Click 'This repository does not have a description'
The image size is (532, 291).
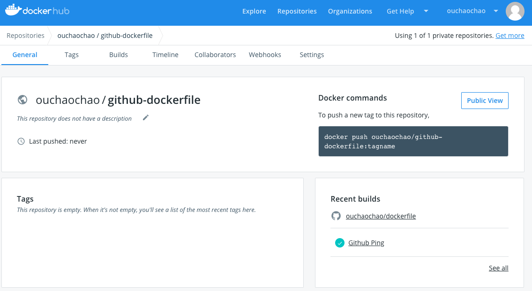[x=75, y=118]
